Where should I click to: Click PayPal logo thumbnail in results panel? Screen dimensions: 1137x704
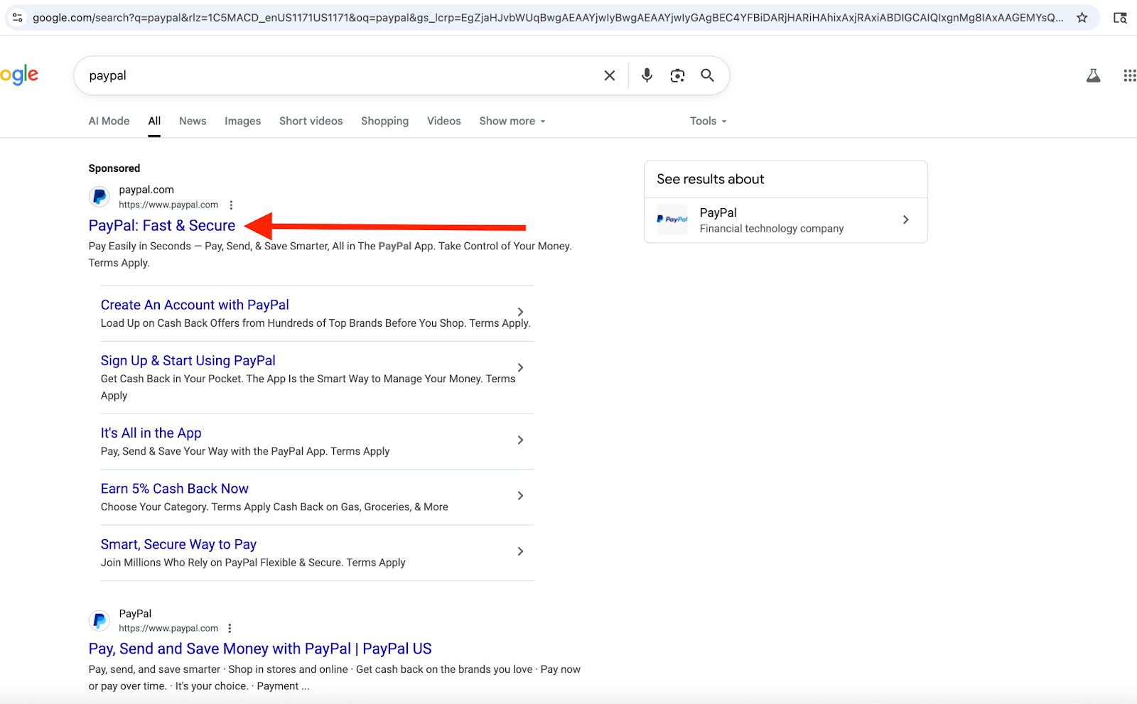point(672,220)
